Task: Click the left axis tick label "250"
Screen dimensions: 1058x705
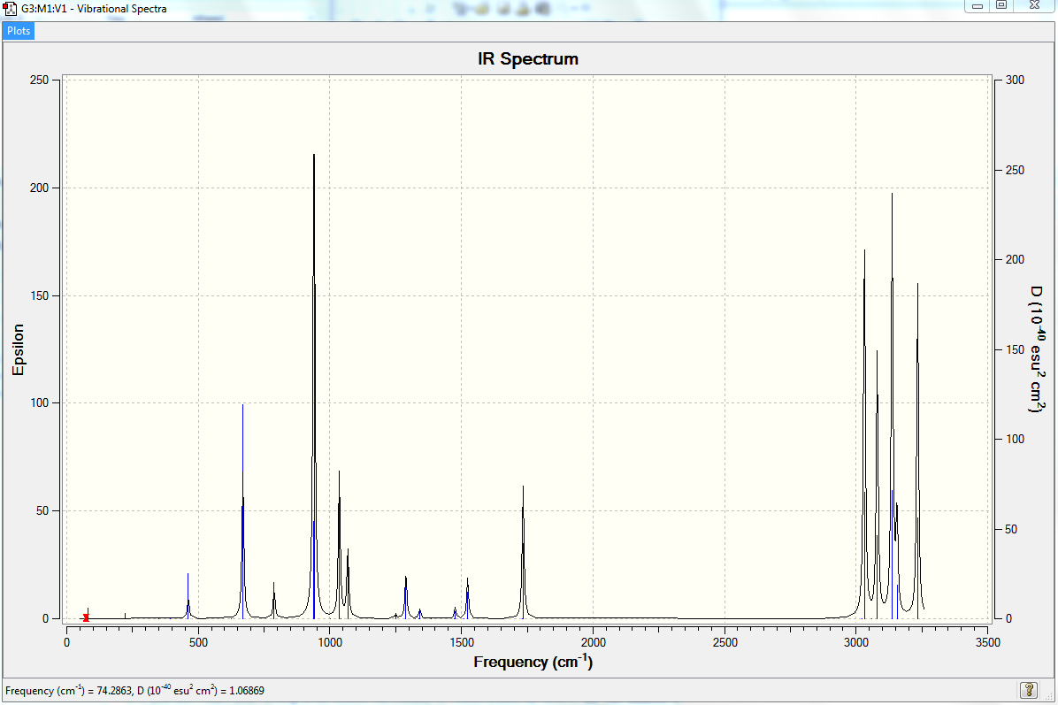Action: pos(40,80)
